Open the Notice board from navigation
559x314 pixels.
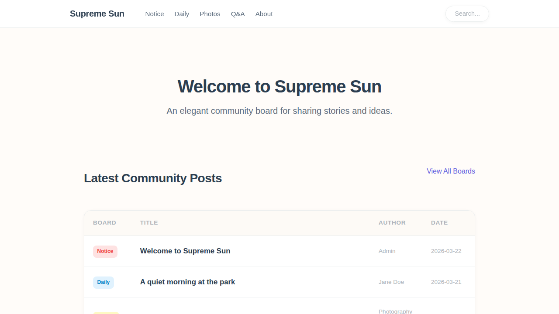(x=155, y=14)
